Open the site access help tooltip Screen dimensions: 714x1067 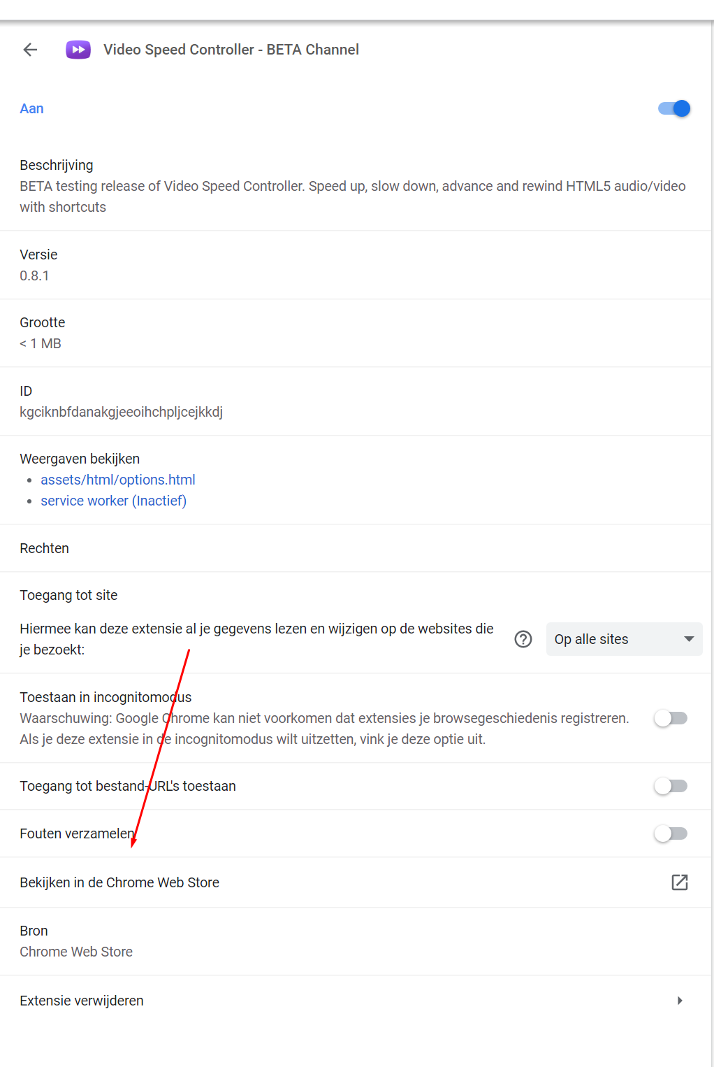tap(523, 638)
